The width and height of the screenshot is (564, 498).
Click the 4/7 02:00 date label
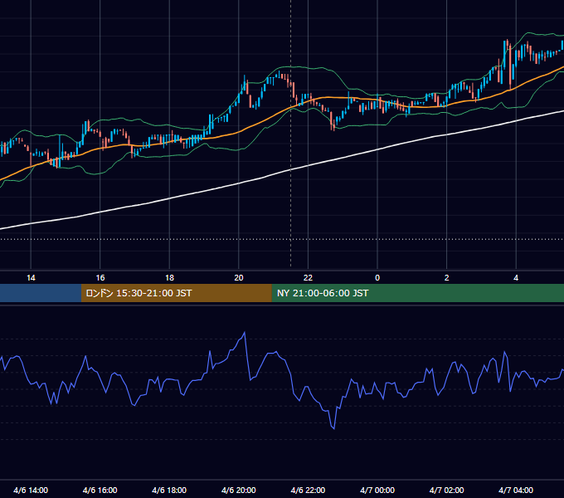pos(446,491)
